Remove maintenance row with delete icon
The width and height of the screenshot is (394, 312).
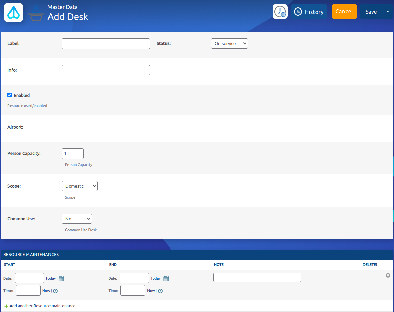click(388, 275)
